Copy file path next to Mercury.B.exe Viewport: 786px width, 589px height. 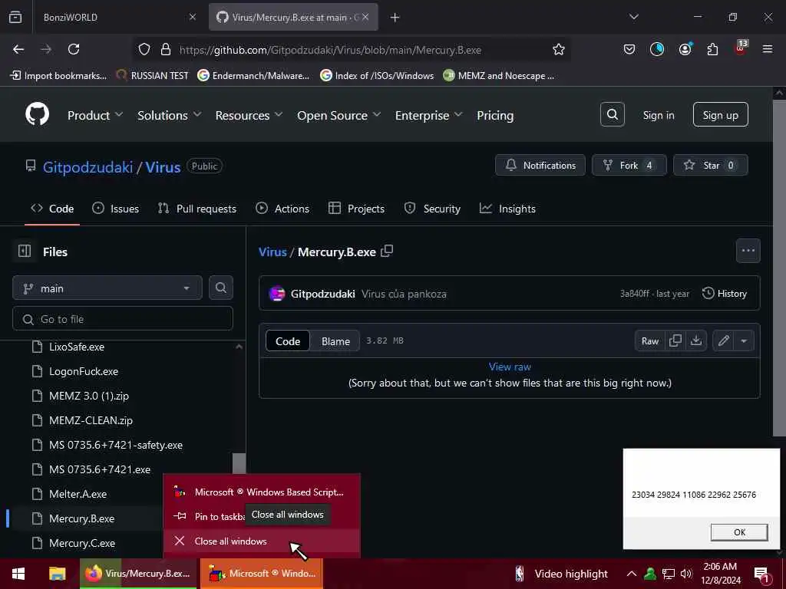(387, 252)
